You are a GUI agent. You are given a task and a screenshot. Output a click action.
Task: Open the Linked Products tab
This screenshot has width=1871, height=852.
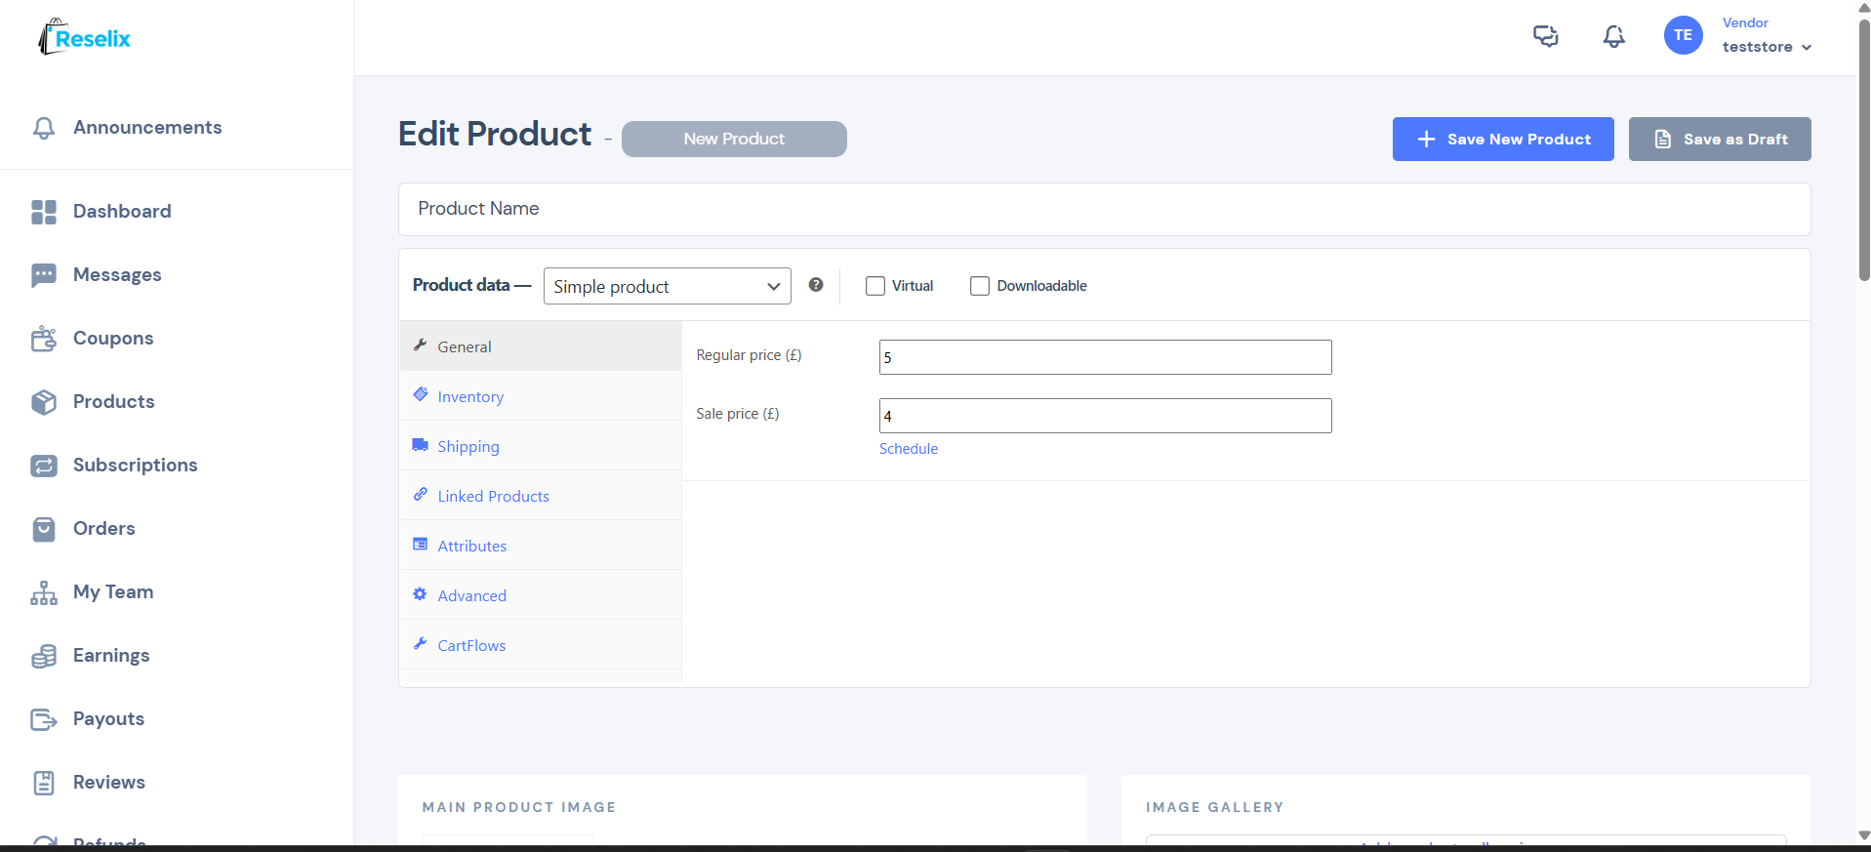pyautogui.click(x=493, y=497)
